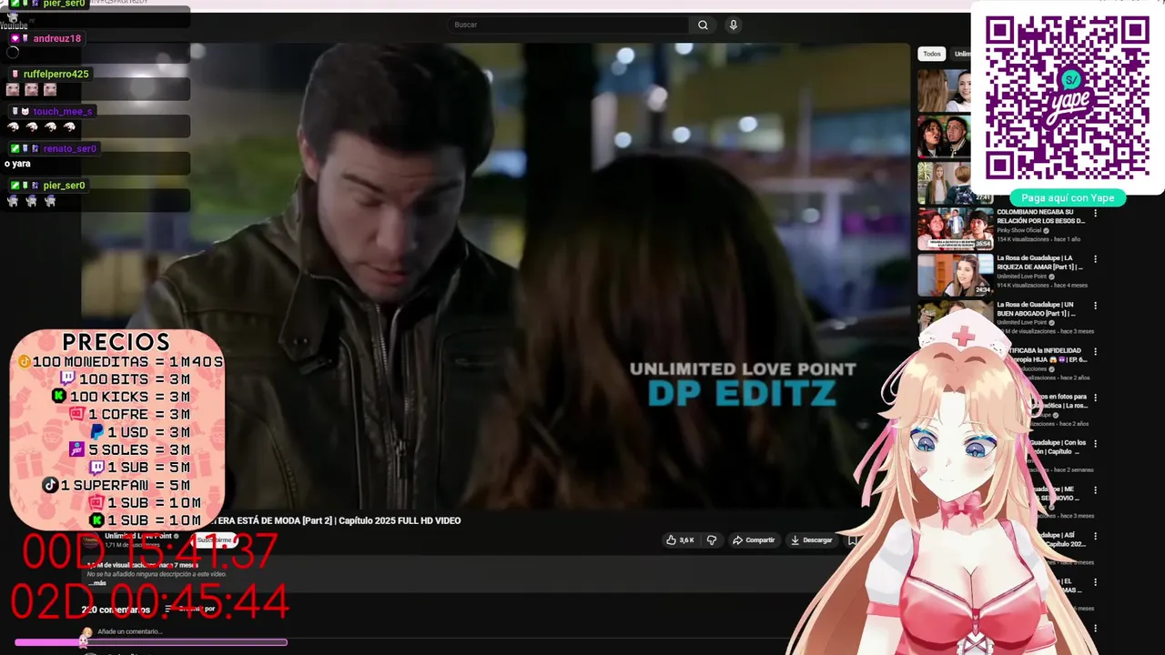
Task: Click chat username ruffelperro425
Action: (56, 74)
